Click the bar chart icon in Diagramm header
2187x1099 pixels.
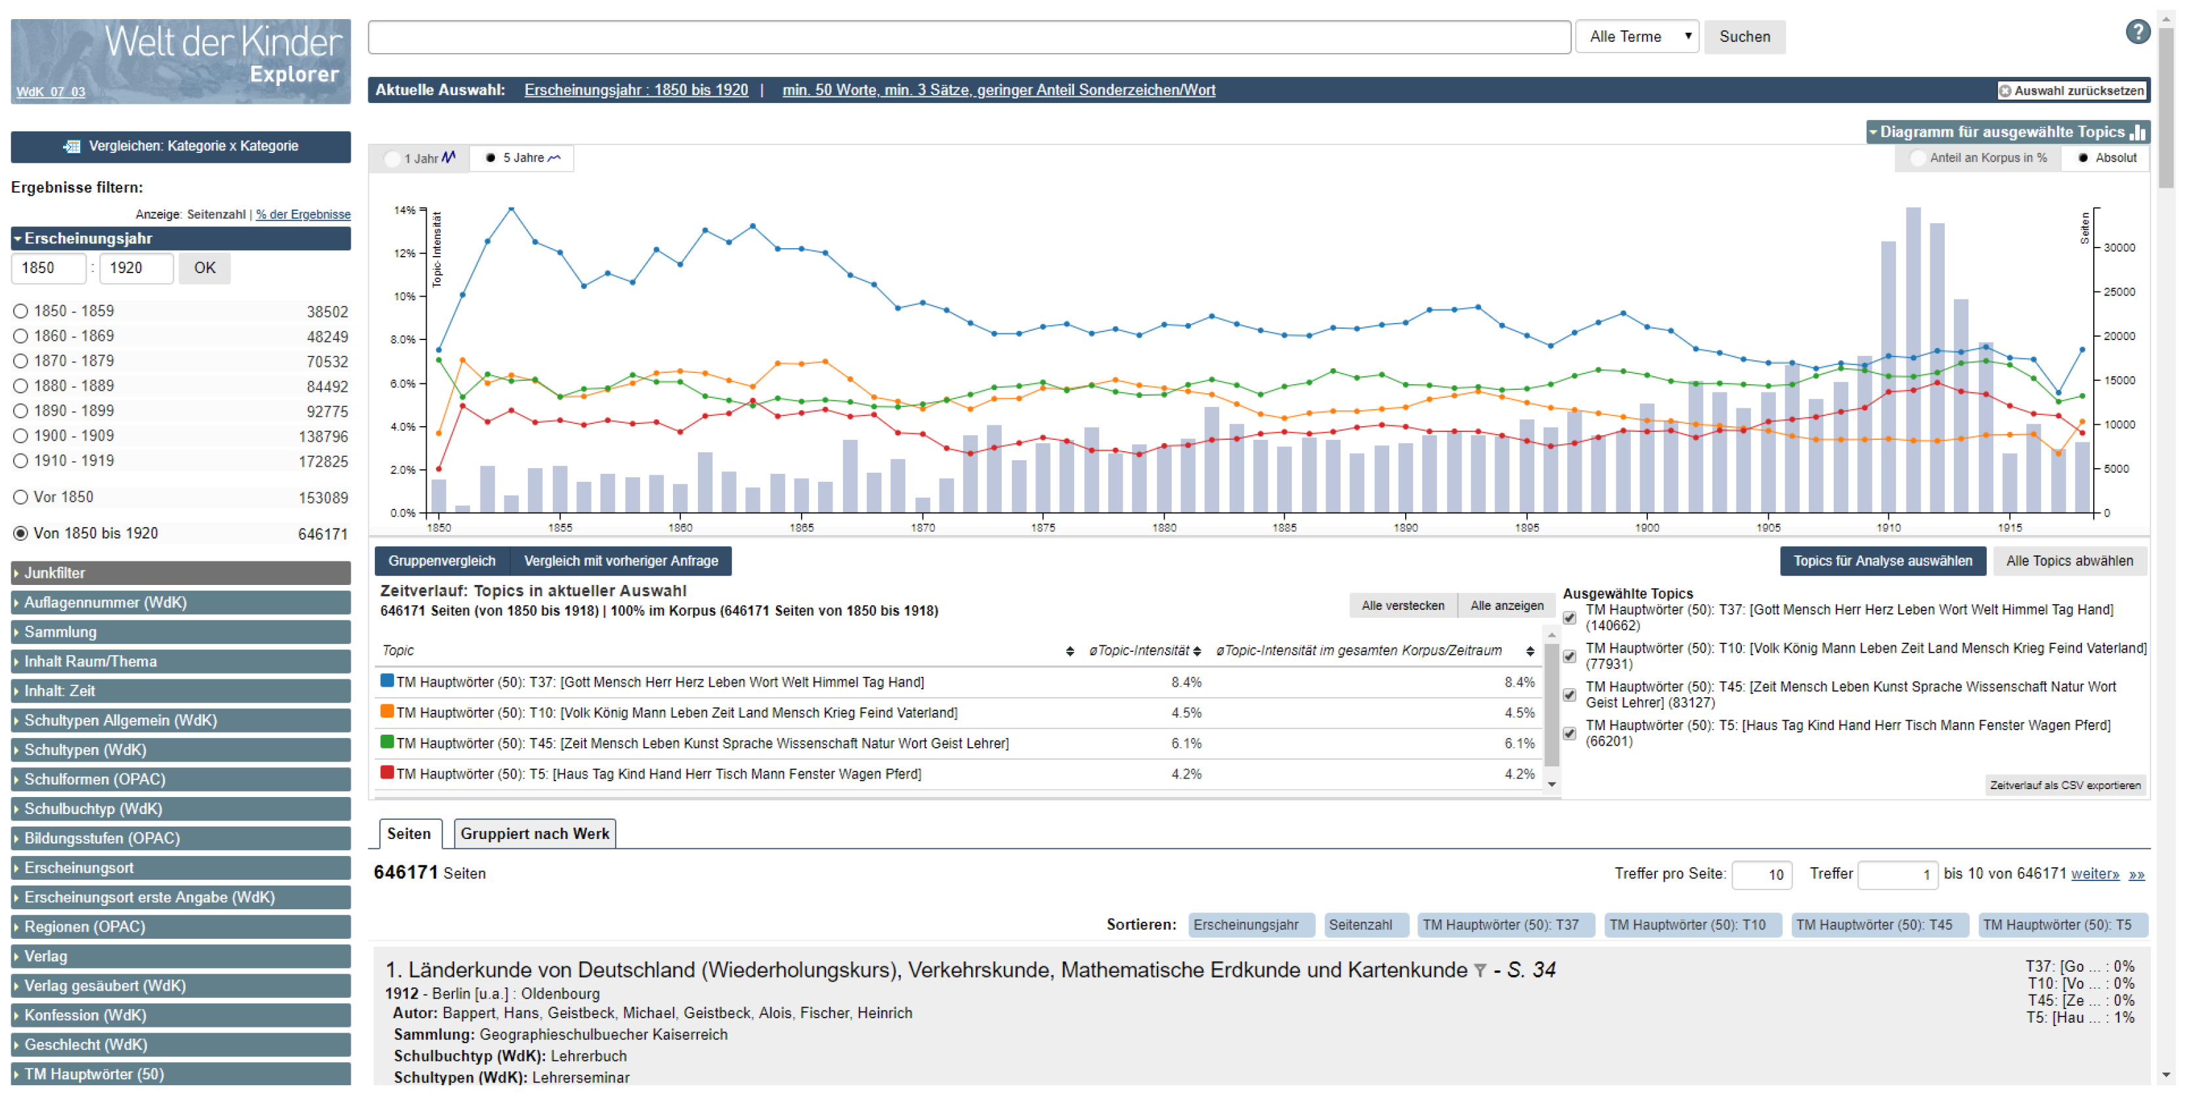click(x=2138, y=133)
